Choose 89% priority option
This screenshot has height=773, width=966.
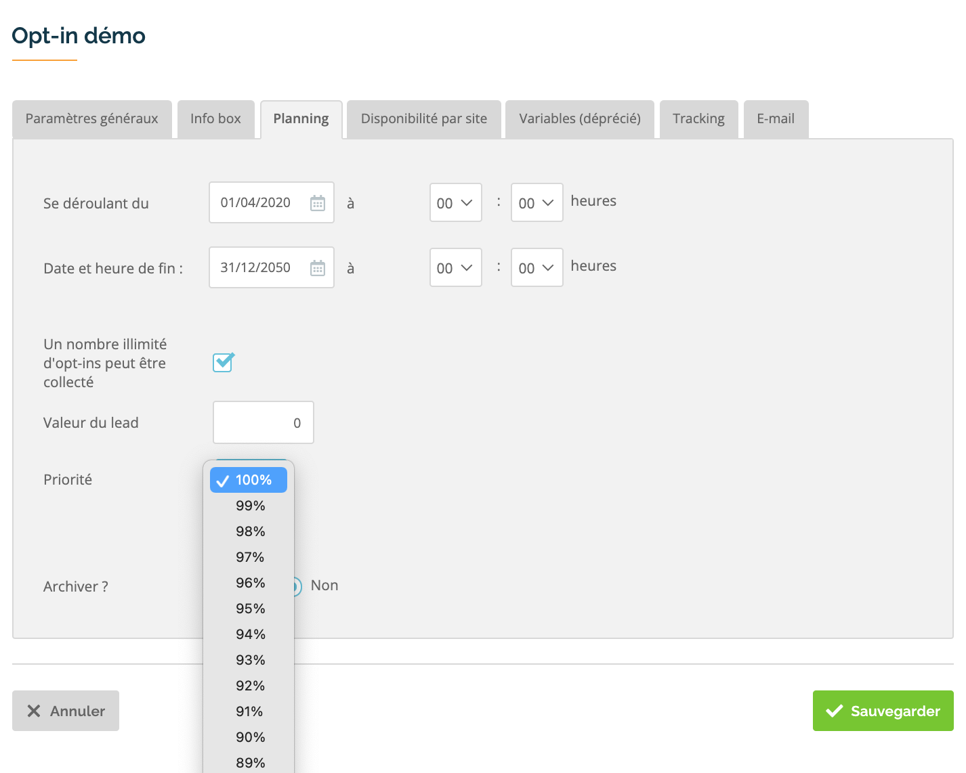pyautogui.click(x=249, y=762)
